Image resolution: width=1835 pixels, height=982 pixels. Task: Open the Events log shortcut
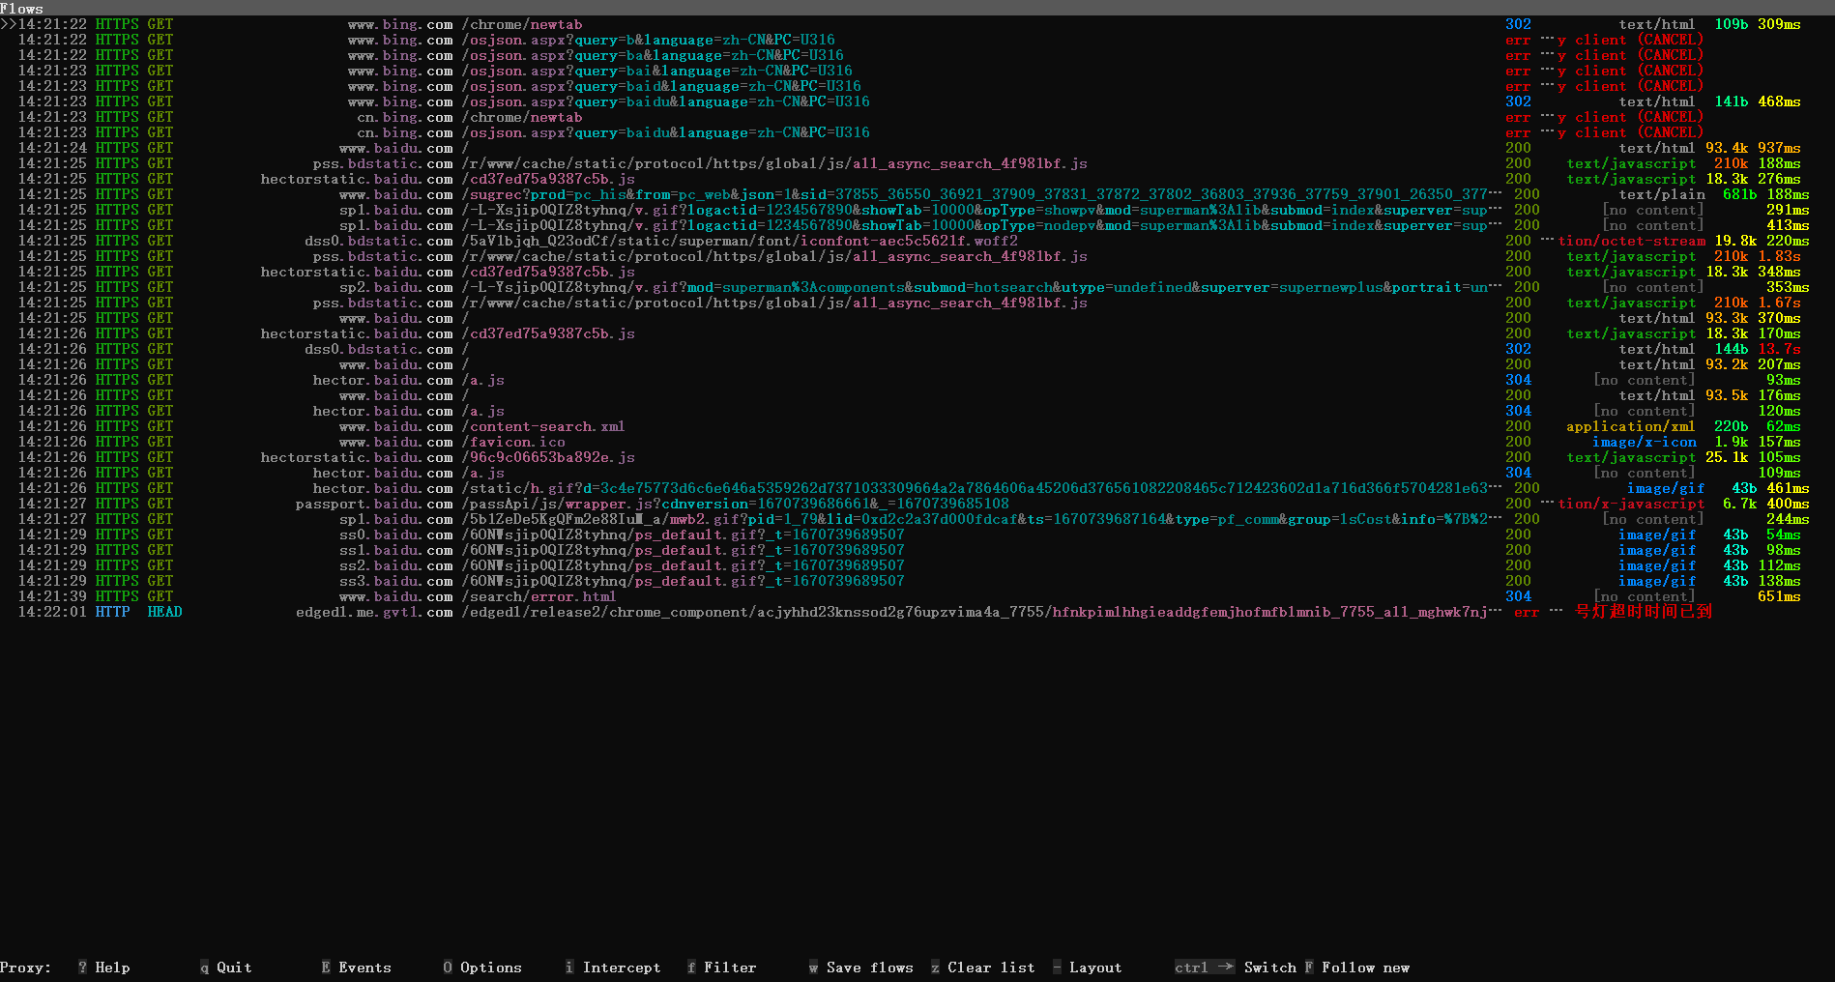tap(356, 968)
